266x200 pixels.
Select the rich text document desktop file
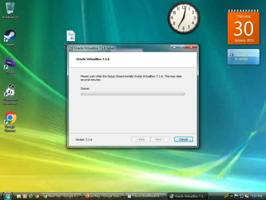[x=71, y=36]
